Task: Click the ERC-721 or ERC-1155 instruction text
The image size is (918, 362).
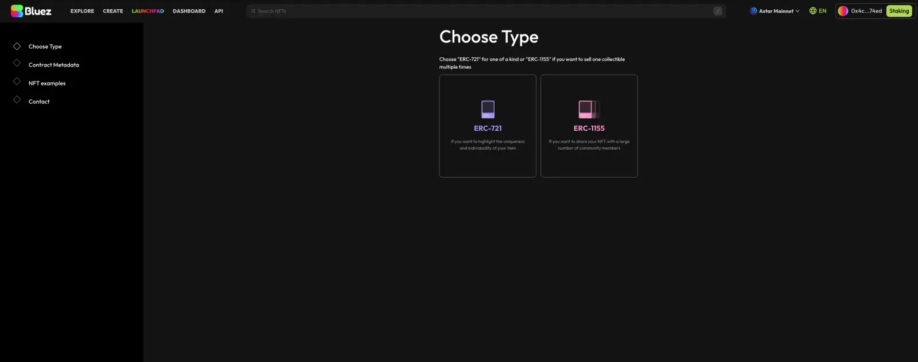Action: pos(532,63)
